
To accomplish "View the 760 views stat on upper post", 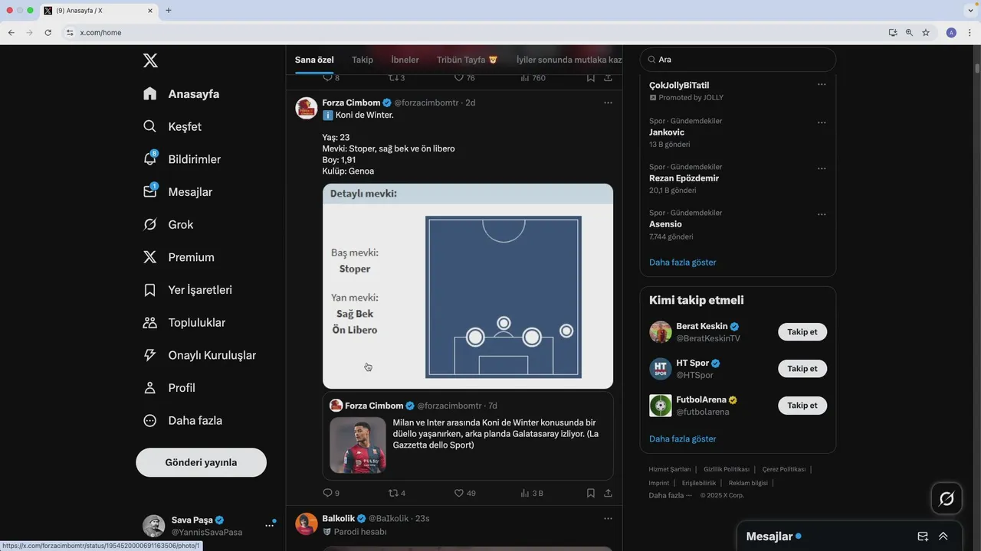I will pos(533,77).
